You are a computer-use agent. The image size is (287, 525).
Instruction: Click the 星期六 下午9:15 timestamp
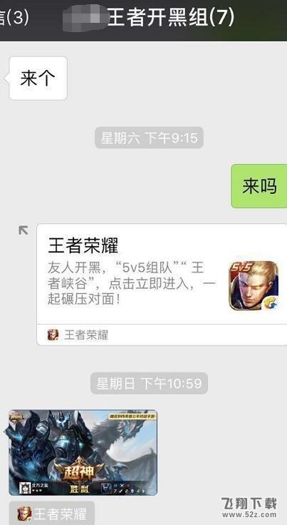pos(149,138)
